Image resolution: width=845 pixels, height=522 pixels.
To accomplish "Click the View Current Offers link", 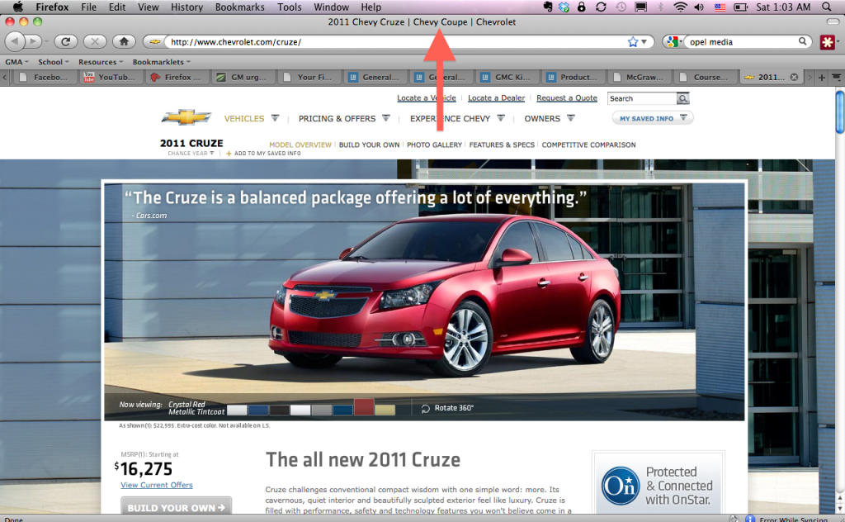I will click(x=156, y=485).
